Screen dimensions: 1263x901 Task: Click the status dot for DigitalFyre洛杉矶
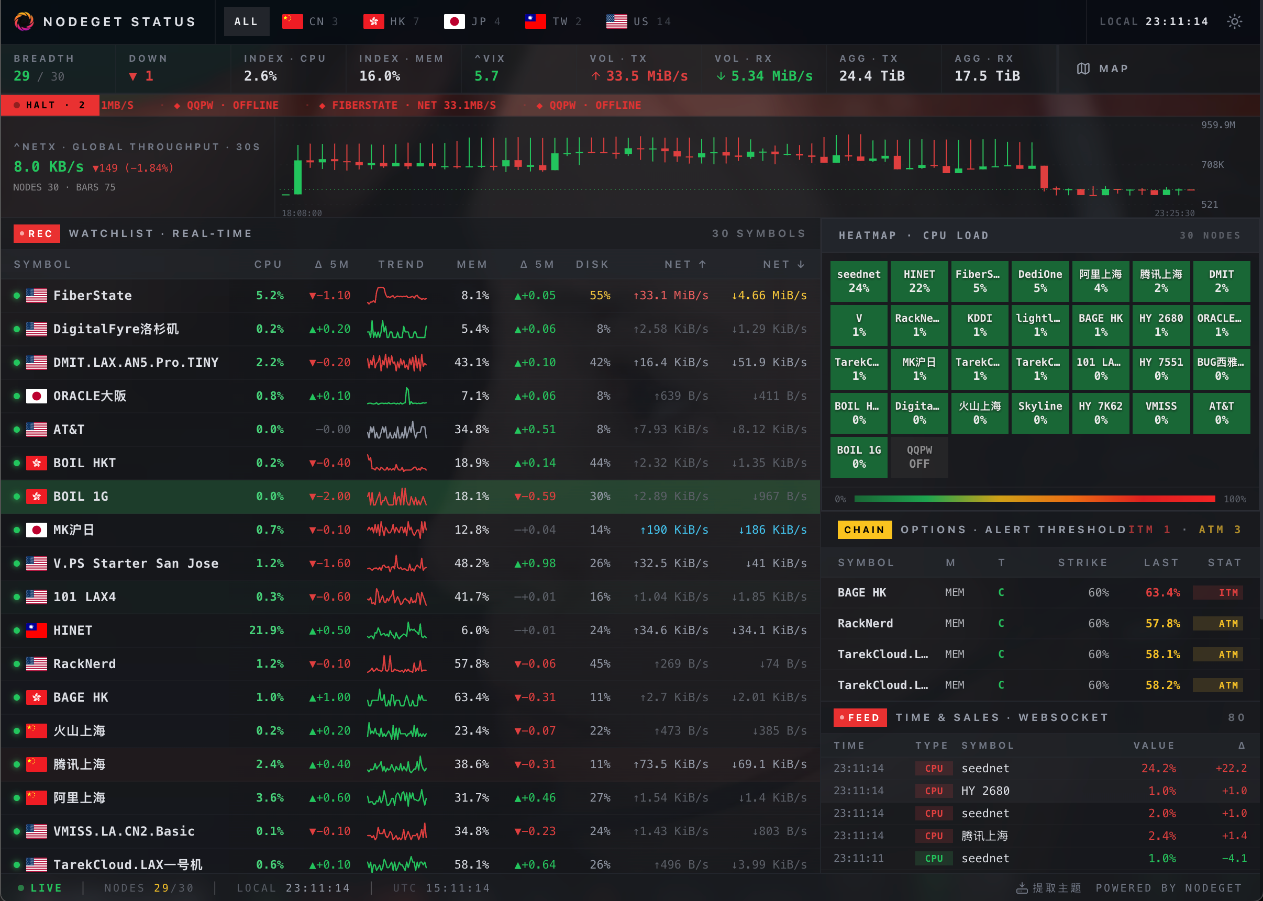[17, 329]
